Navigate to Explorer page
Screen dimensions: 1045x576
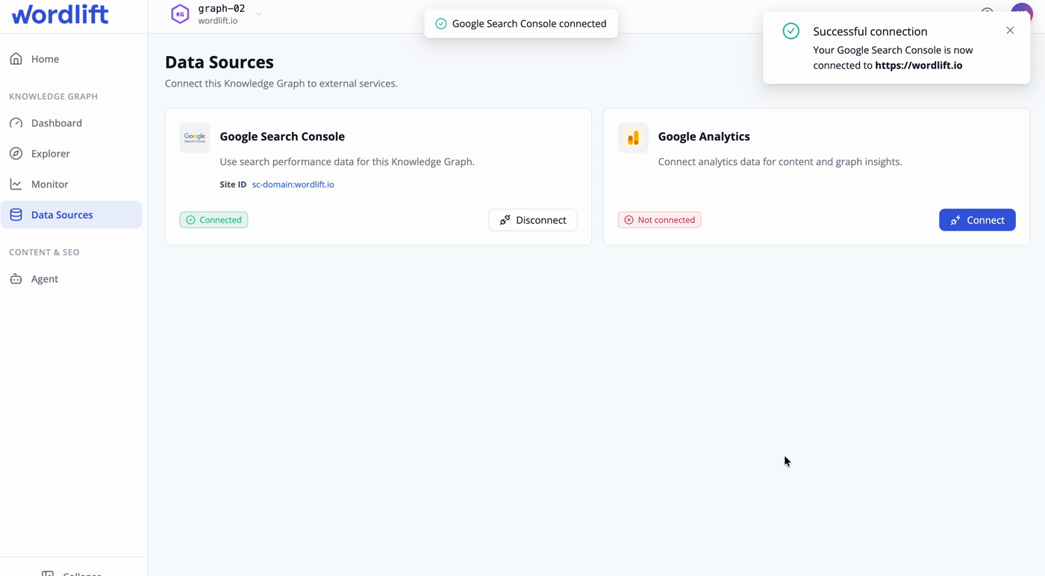coord(72,154)
